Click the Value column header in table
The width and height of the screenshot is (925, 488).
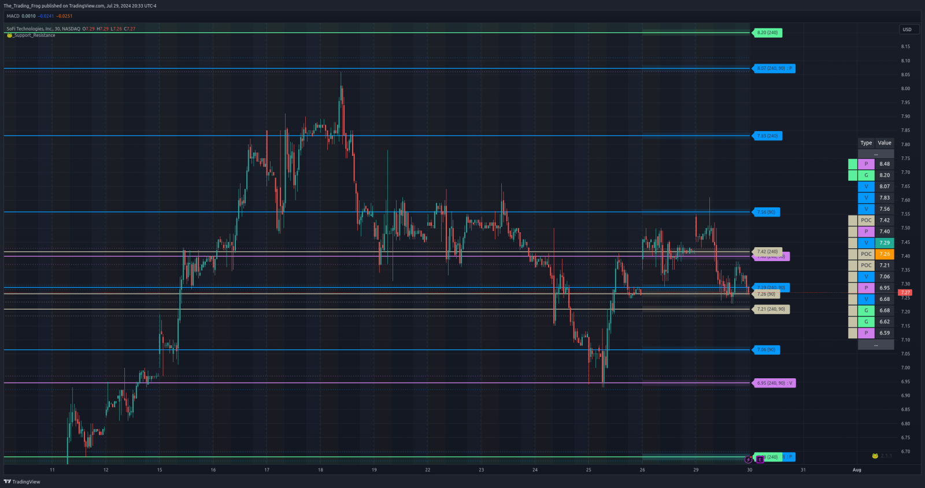pos(885,143)
